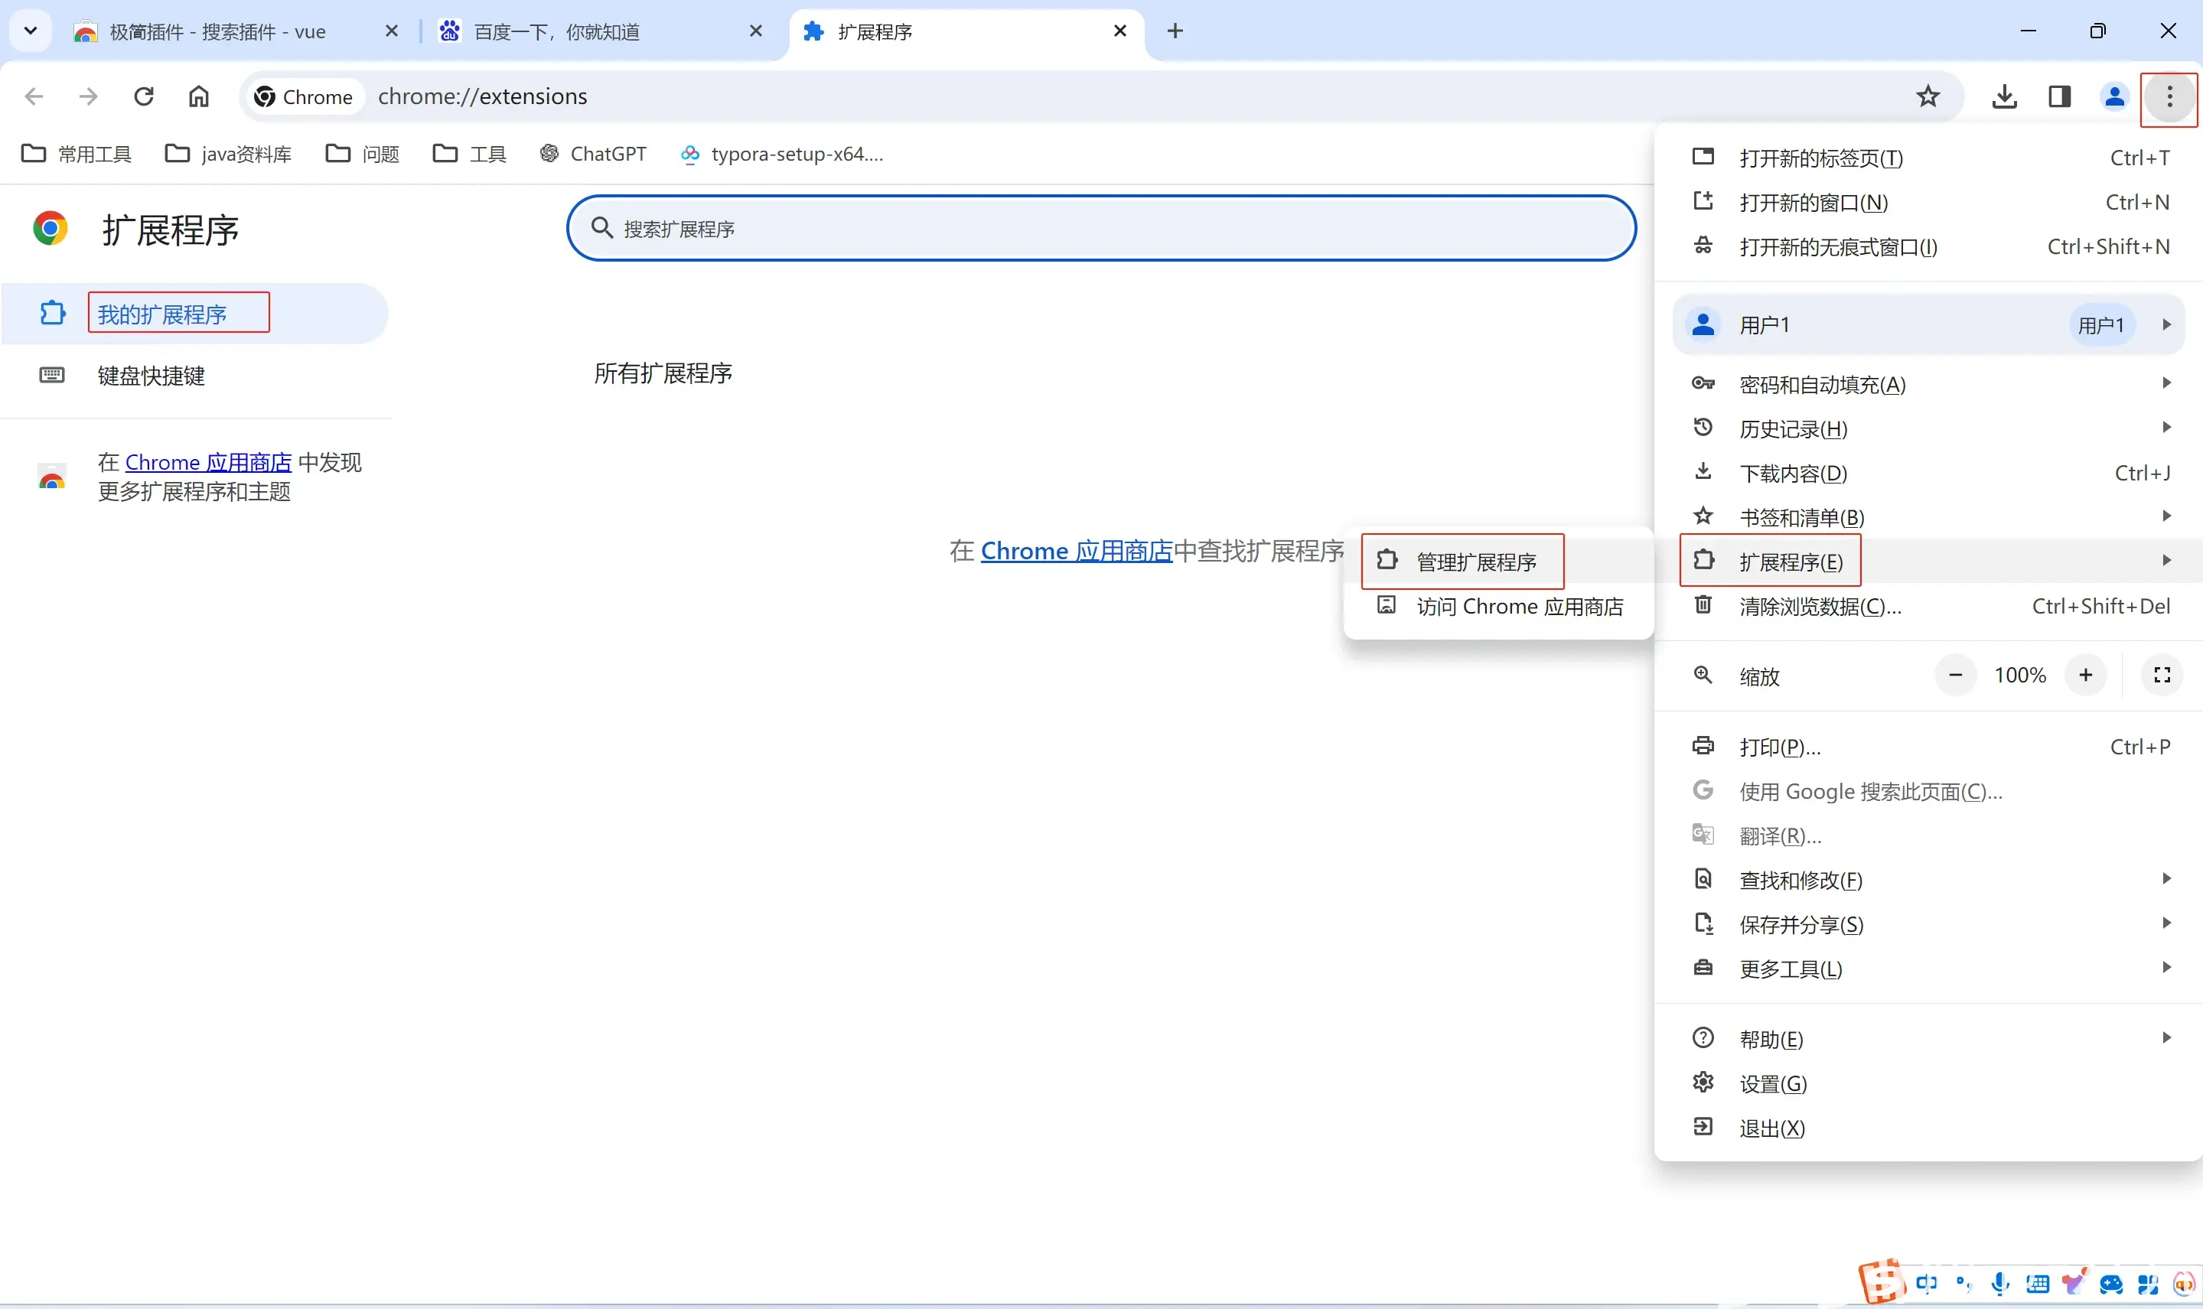Open the 常用工具 bookmark folder
This screenshot has width=2203, height=1309.
click(x=76, y=154)
